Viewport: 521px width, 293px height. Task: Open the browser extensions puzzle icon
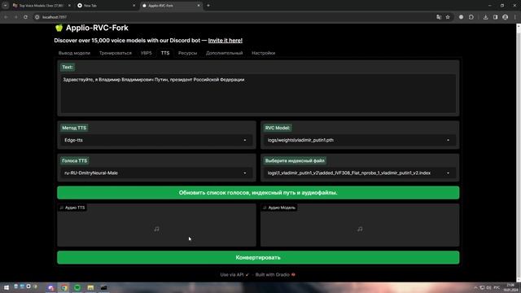[x=471, y=17]
